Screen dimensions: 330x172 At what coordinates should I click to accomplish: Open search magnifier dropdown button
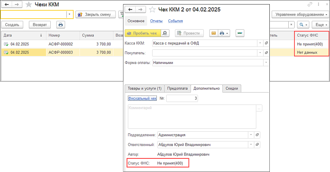click(x=303, y=25)
